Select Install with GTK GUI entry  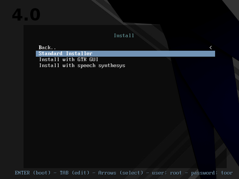(x=125, y=60)
